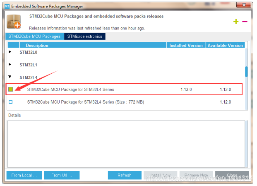The image size is (257, 186).
Task: Click the Remove Now button
Action: pyautogui.click(x=196, y=175)
